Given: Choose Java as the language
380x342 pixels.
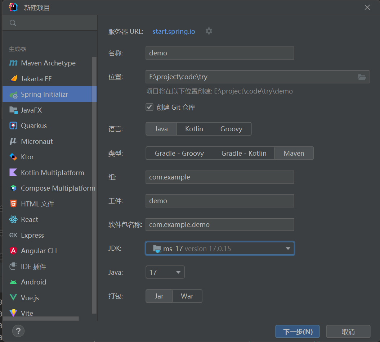Looking at the screenshot, I should (161, 129).
